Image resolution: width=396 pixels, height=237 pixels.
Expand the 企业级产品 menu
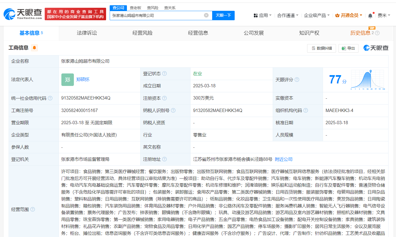317,16
